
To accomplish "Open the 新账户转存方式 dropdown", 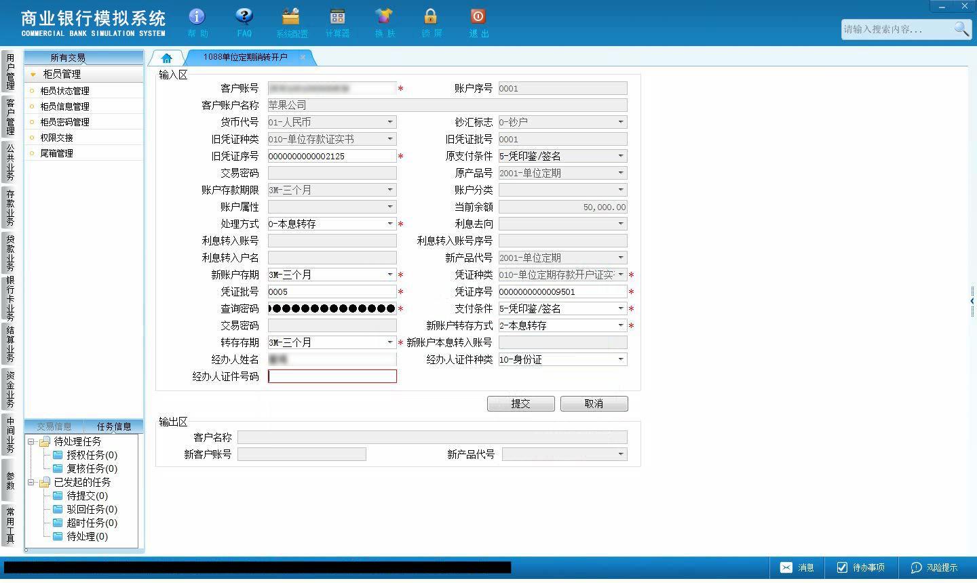I will point(621,325).
